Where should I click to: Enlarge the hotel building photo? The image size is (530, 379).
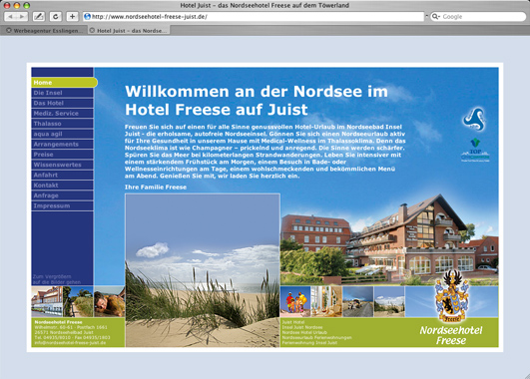pyautogui.click(x=389, y=240)
